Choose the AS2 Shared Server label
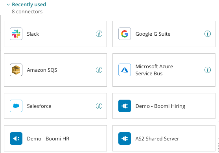The height and width of the screenshot is (153, 219). click(157, 138)
